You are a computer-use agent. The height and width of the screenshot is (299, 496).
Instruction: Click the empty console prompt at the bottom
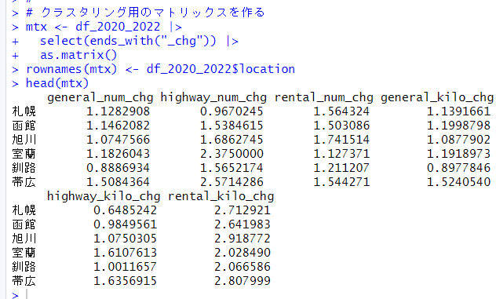(27, 294)
